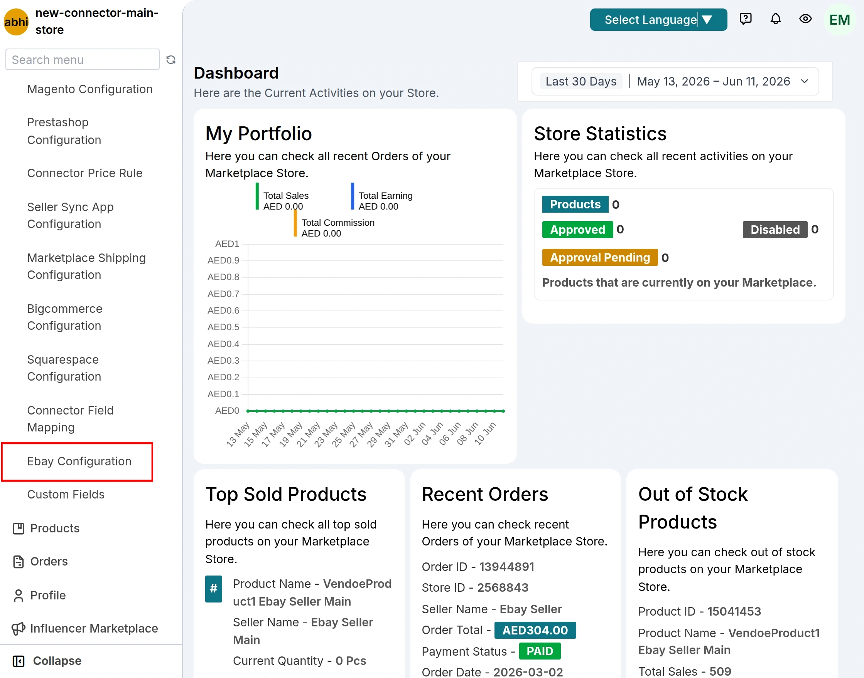
Task: Open Squarespace Configuration menu item
Action: pyautogui.click(x=64, y=368)
